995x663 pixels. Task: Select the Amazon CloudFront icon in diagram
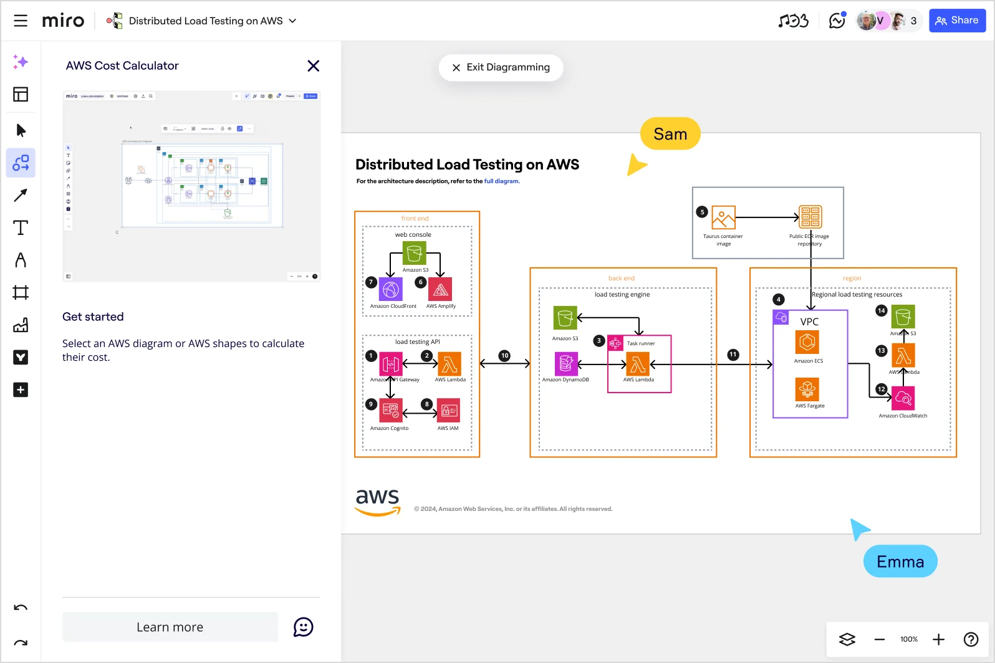391,289
